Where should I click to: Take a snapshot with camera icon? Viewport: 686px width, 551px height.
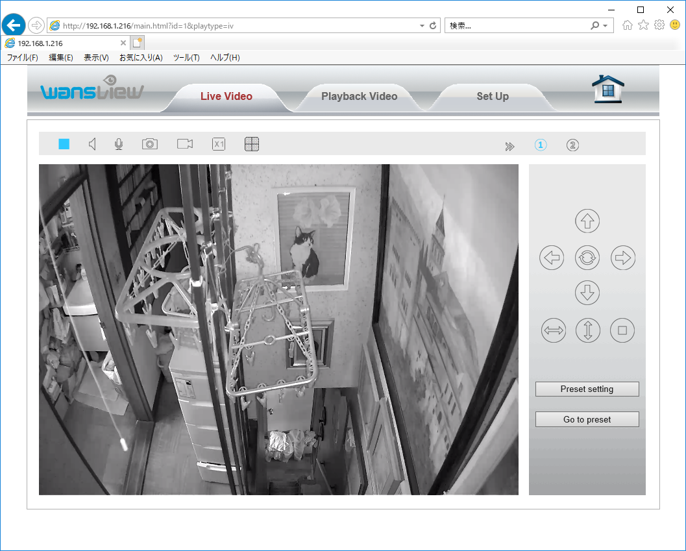(x=150, y=144)
